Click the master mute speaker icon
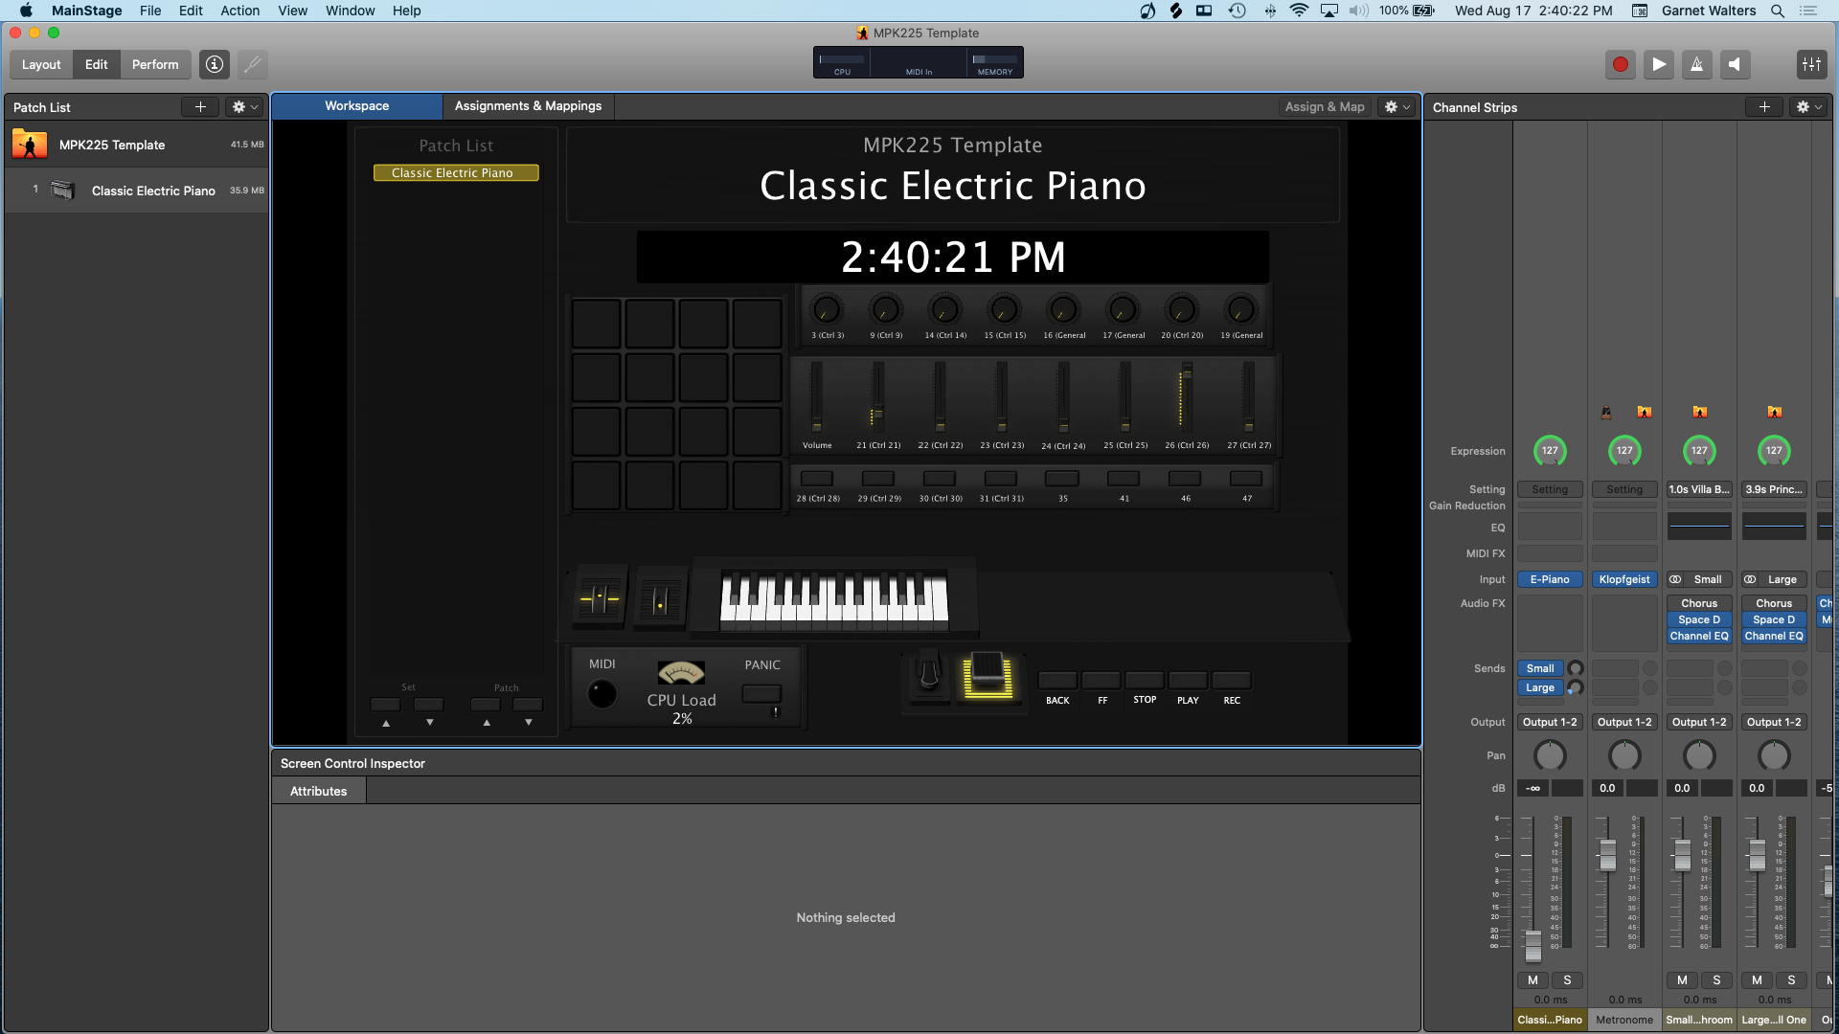1839x1034 pixels. pyautogui.click(x=1735, y=64)
